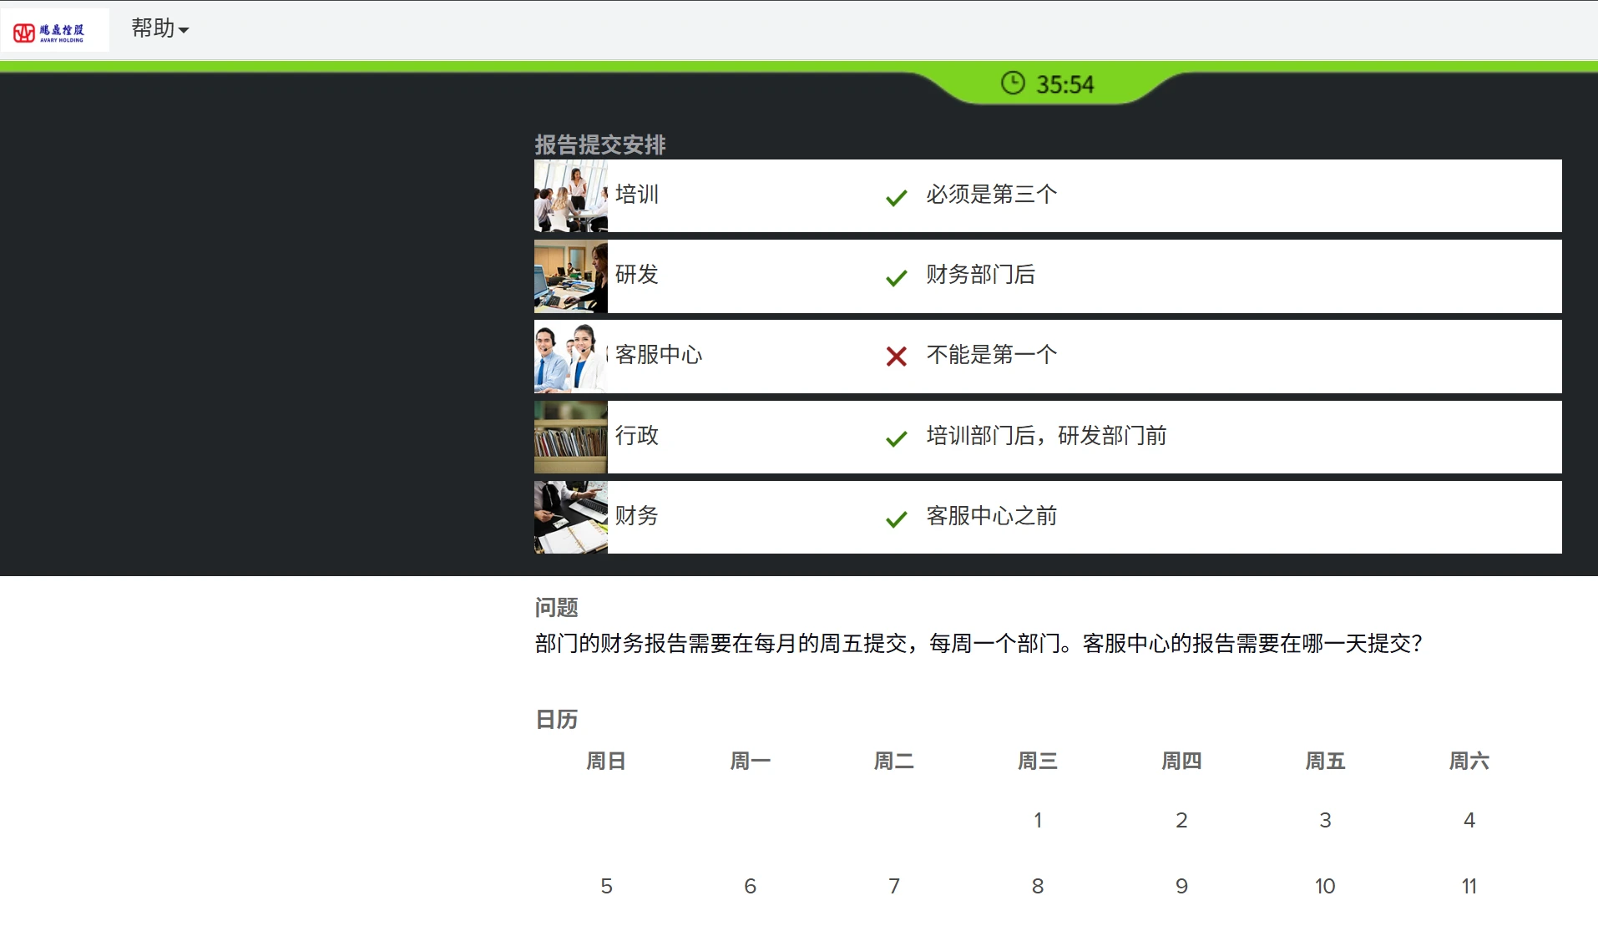
Task: Click the rule text 培训部门后，研发部门前
Action: [x=1047, y=436]
